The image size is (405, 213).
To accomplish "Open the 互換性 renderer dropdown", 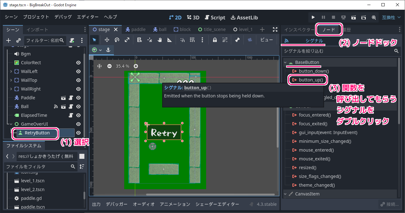I will click(391, 18).
